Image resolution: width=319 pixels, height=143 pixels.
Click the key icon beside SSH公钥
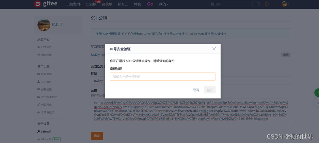39,132
